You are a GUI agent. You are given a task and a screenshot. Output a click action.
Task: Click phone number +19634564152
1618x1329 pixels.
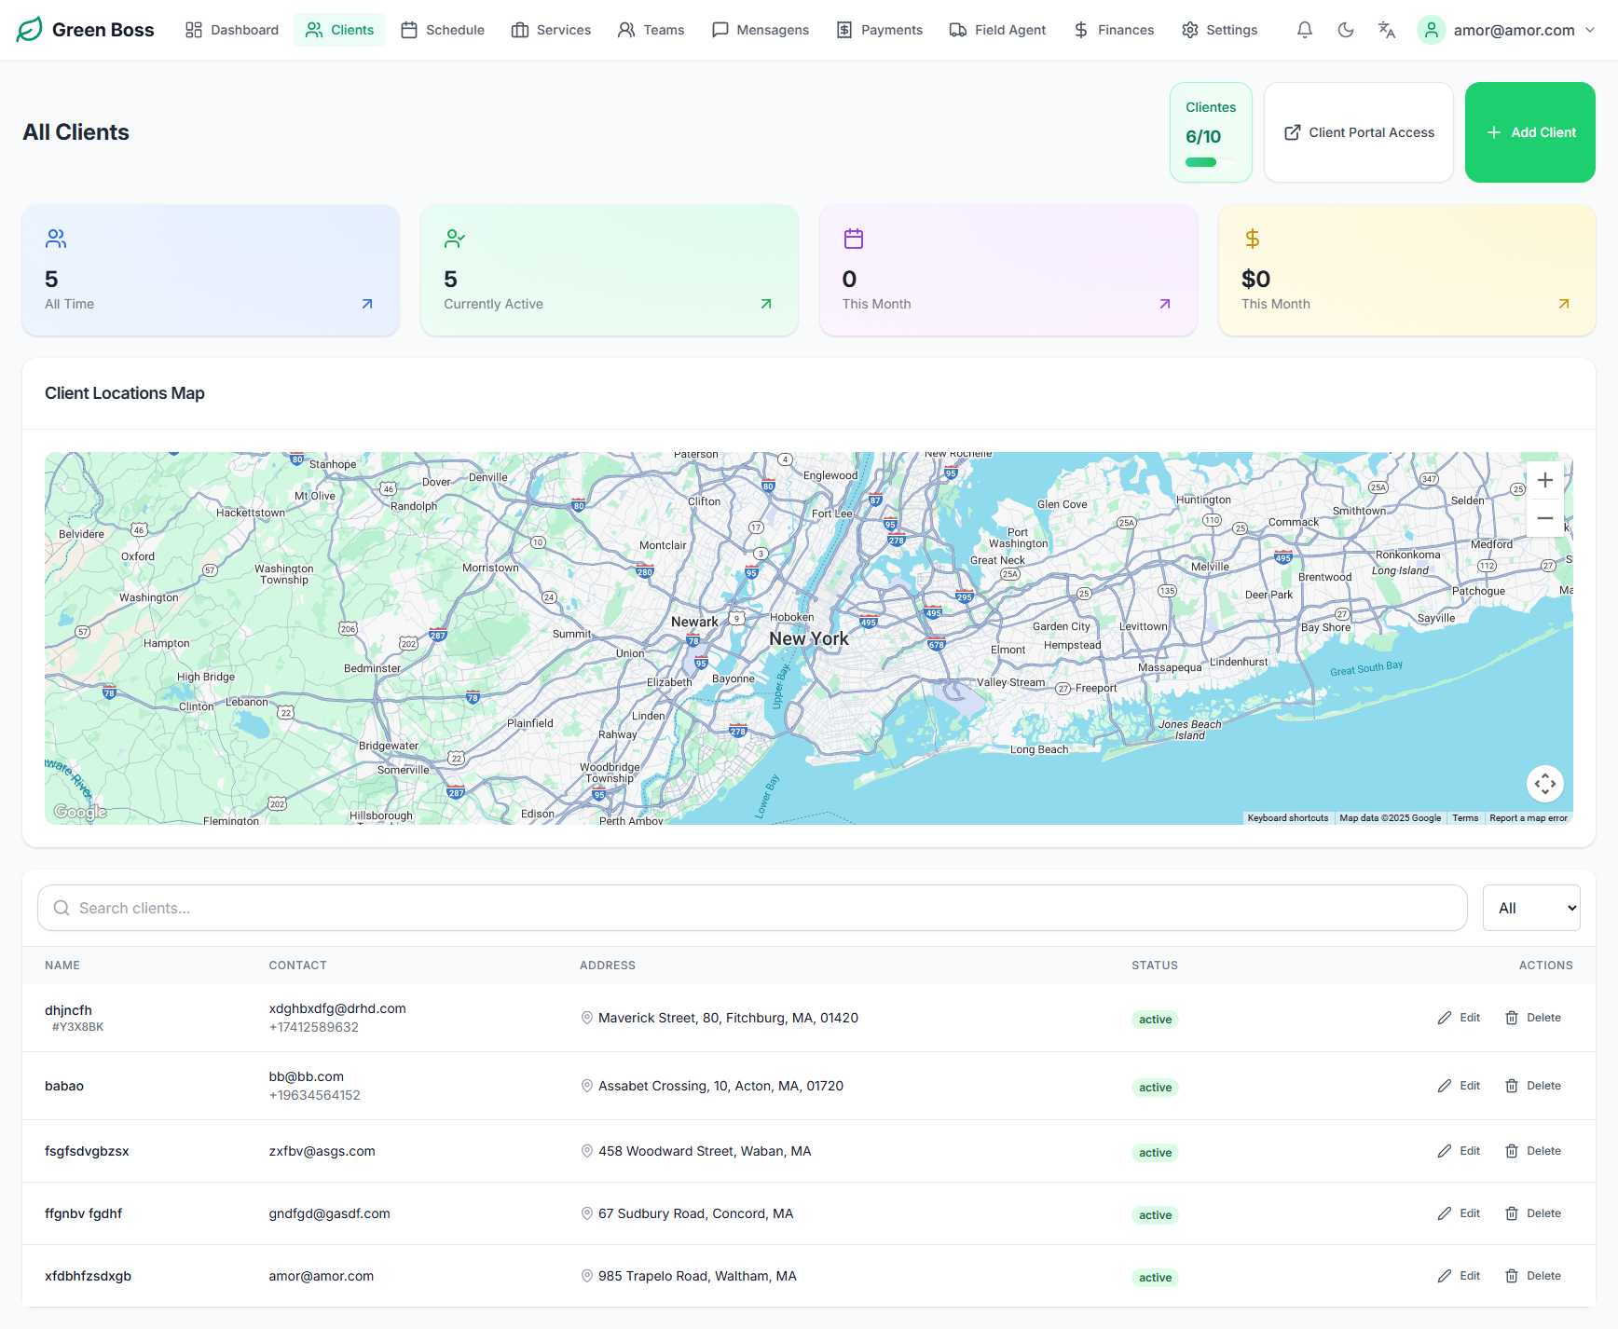pos(314,1095)
